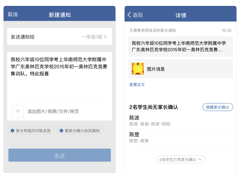
Task: Click into the notice message text area
Action: 60,76
